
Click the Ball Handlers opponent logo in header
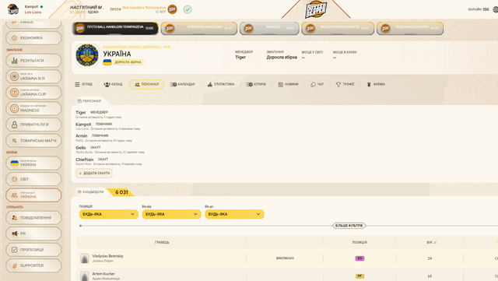click(x=172, y=9)
